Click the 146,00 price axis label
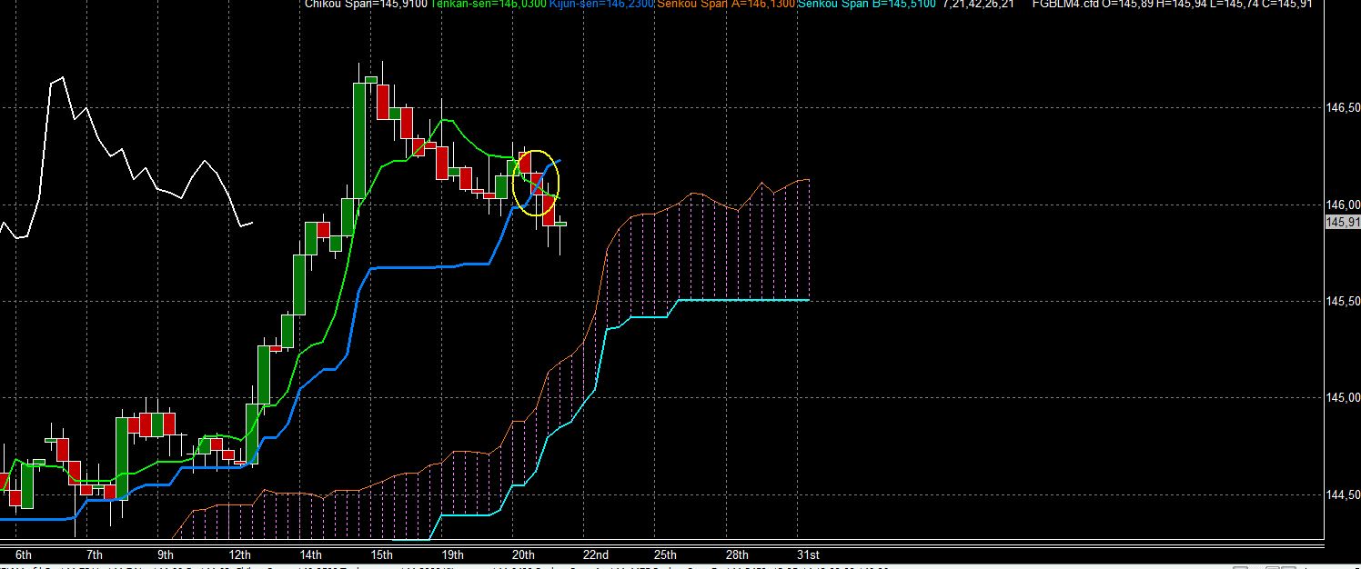 (x=1343, y=205)
